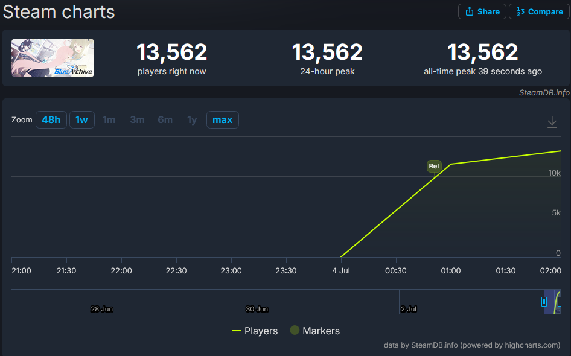Click the Steam charts heading
This screenshot has height=356, width=571.
tap(59, 11)
